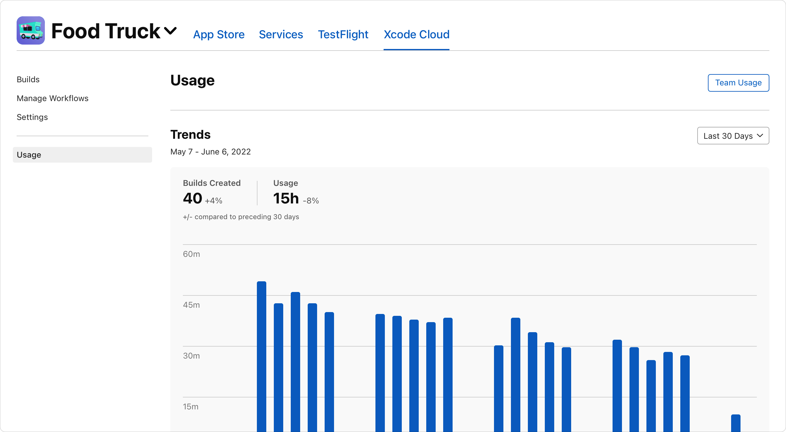Go to the TestFlight tab
Screen dimensions: 786x432
pos(343,35)
